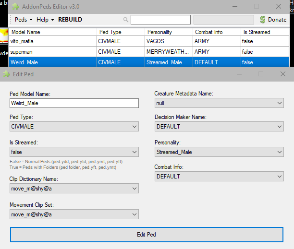294x249 pixels.
Task: Click the Donate link
Action: click(x=277, y=20)
